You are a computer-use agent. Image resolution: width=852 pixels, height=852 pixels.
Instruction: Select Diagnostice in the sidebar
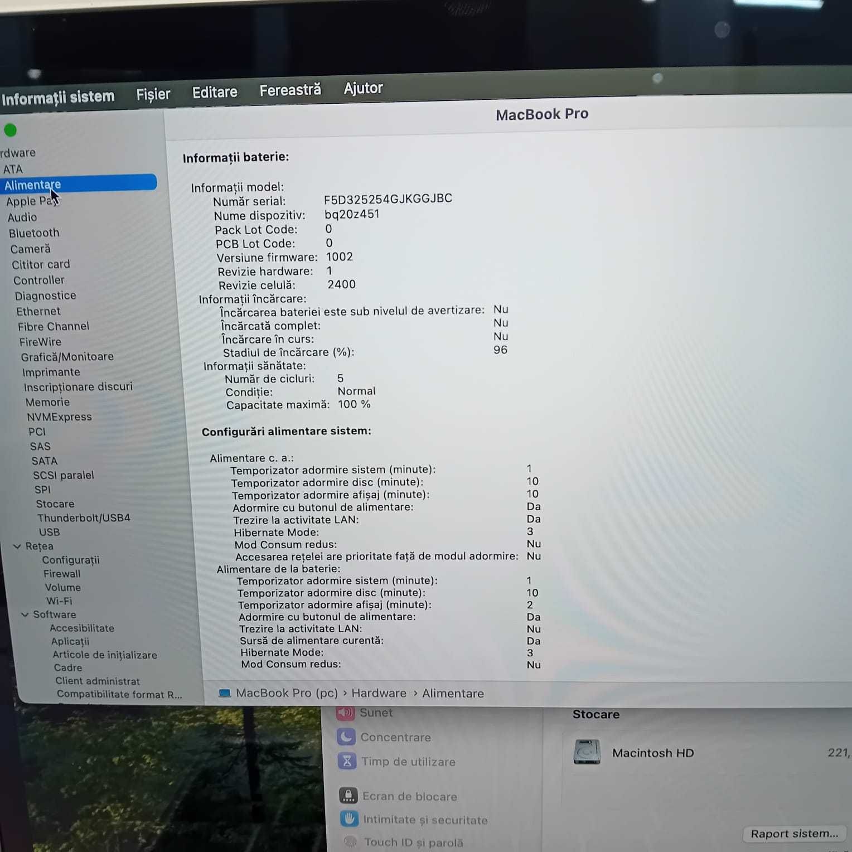click(45, 296)
